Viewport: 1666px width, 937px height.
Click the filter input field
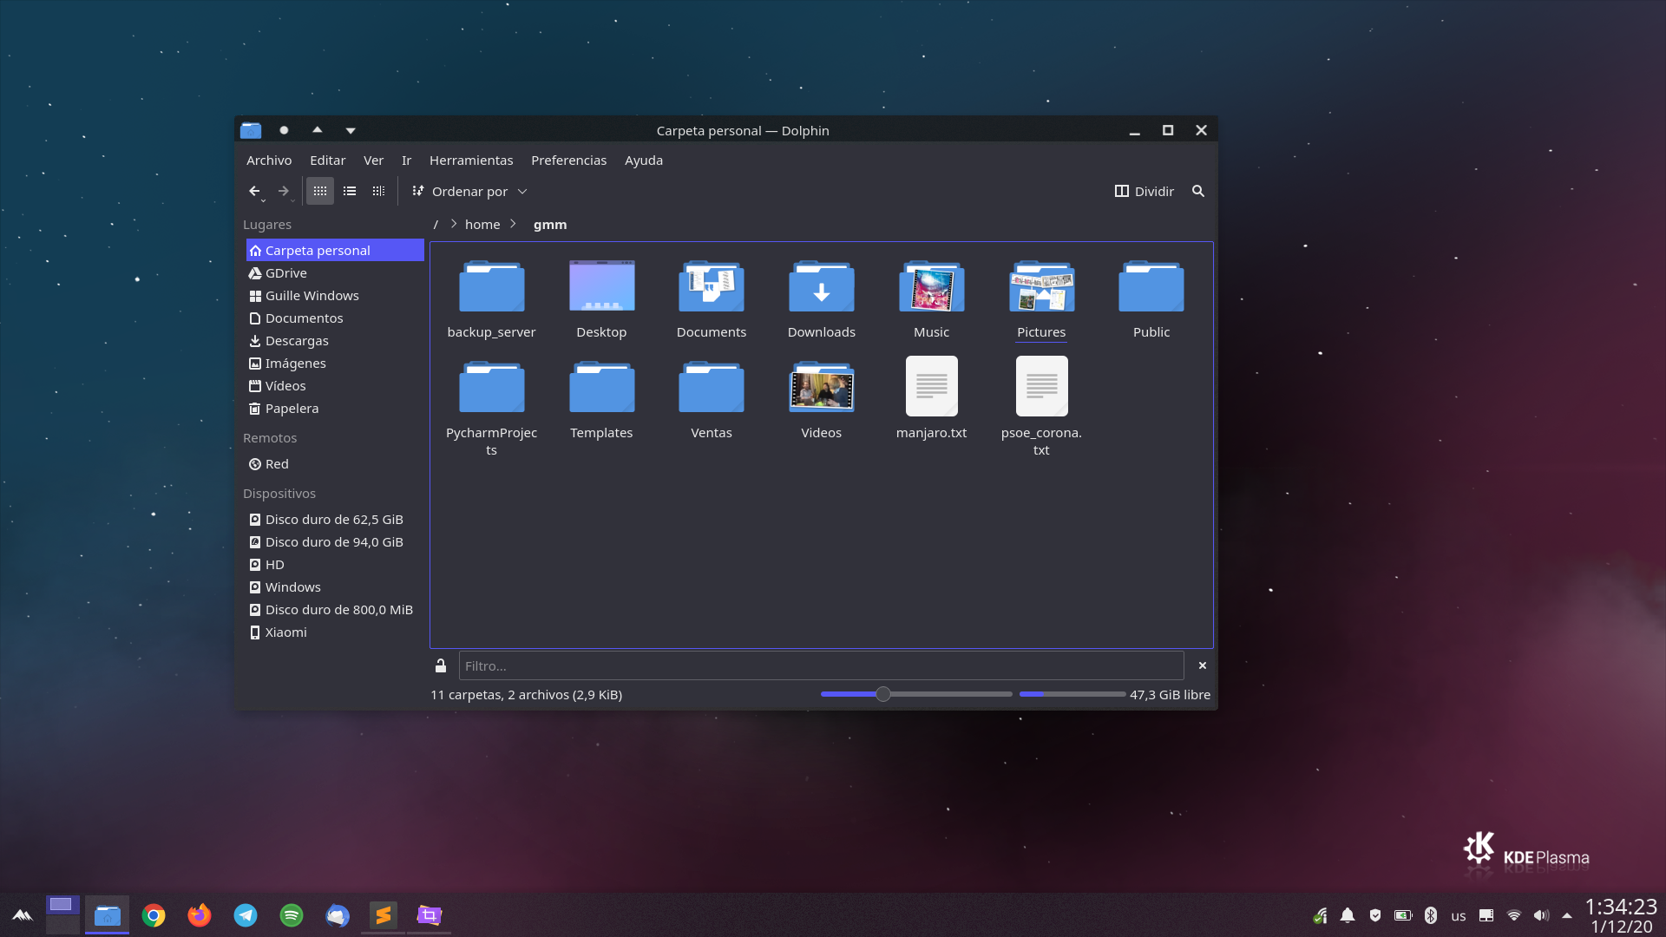[820, 665]
